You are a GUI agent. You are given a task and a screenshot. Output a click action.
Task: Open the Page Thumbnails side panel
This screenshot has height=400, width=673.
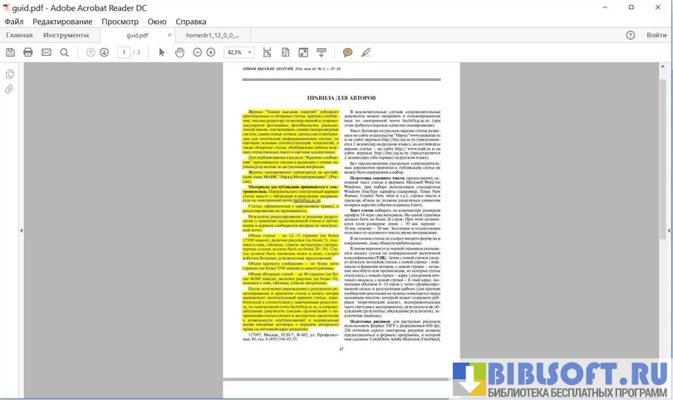click(x=10, y=73)
